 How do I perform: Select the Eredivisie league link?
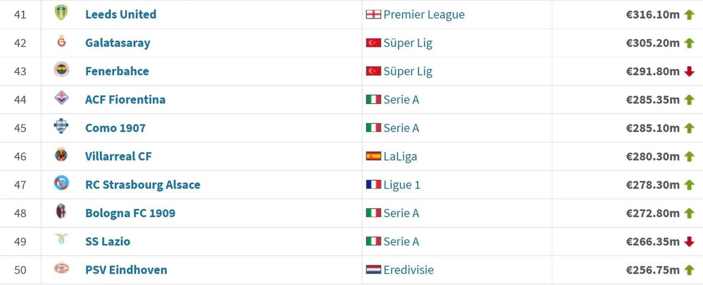pos(408,270)
